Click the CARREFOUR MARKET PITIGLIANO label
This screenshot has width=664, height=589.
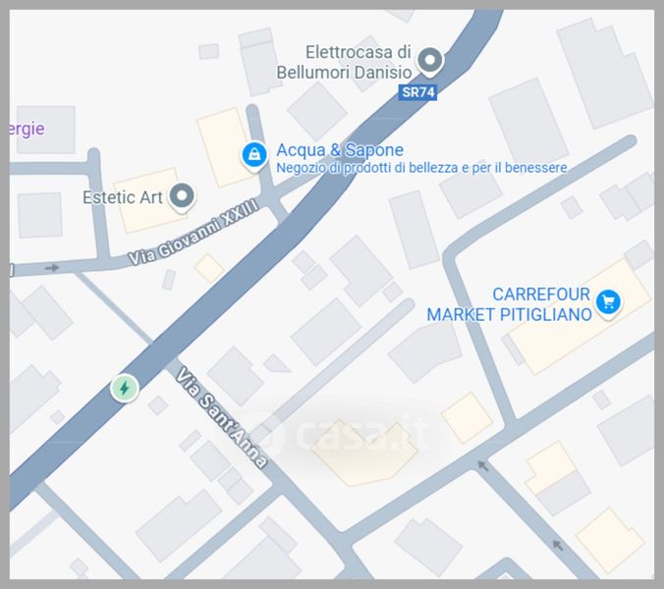[509, 304]
